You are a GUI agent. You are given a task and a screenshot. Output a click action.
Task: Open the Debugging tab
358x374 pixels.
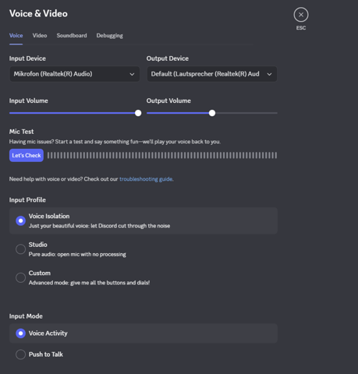[109, 36]
